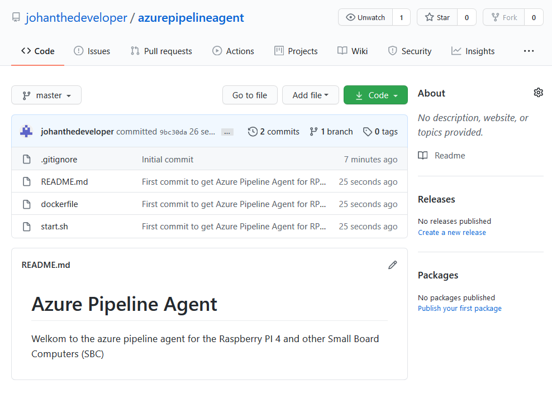Click the azurepipelineagent repository name link
Screen dimensions: 552x394
pos(191,18)
